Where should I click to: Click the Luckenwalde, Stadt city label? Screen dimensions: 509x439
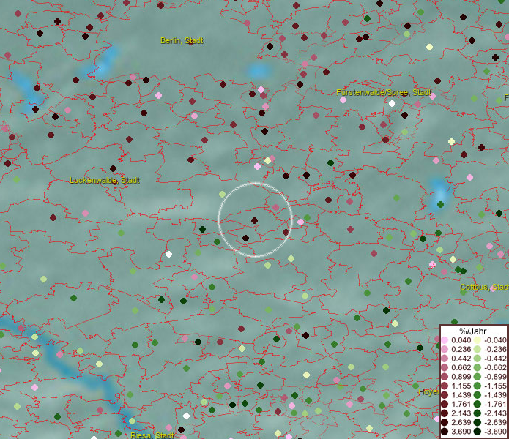(105, 180)
